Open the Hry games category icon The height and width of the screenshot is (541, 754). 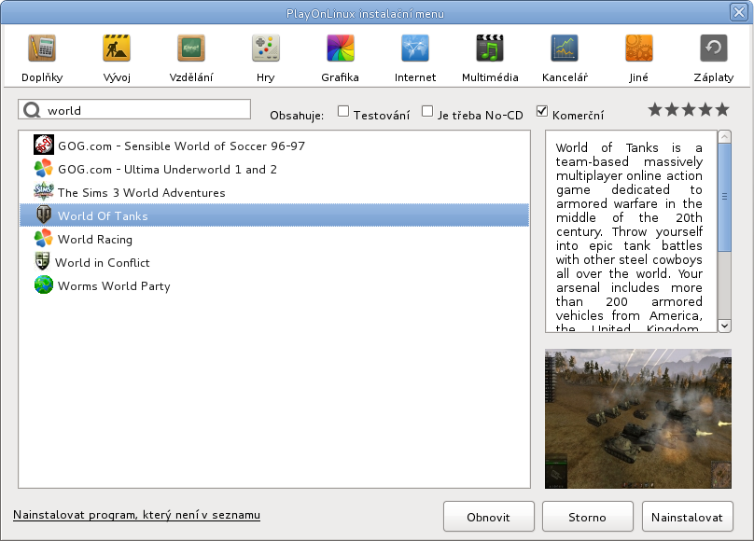click(x=265, y=49)
